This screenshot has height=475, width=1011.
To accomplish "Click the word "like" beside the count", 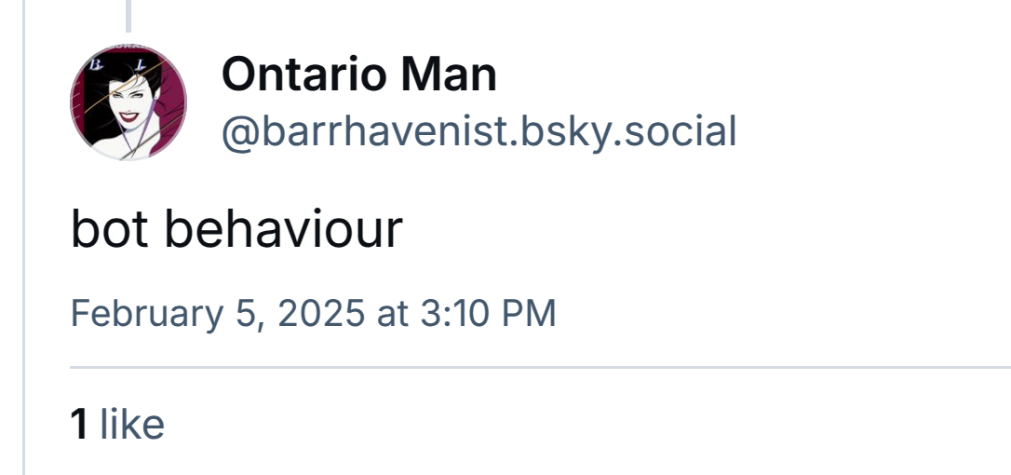I will coord(132,424).
